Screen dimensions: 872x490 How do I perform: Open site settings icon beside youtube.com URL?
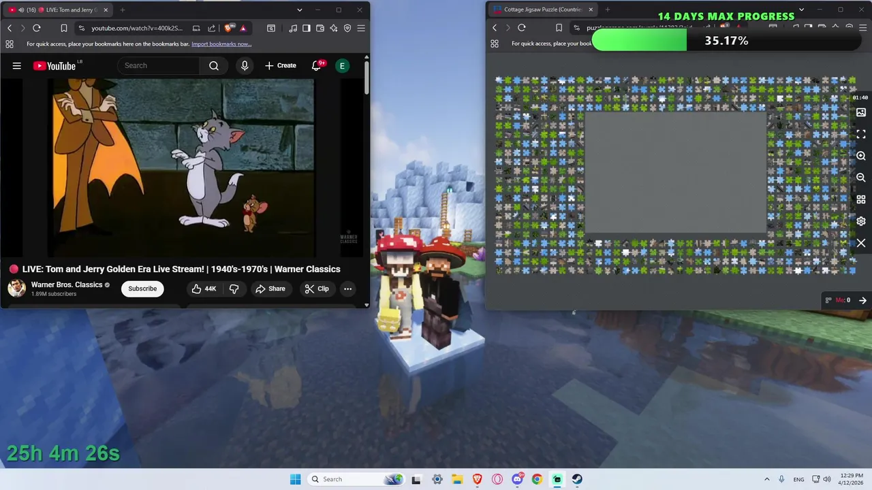coord(82,28)
